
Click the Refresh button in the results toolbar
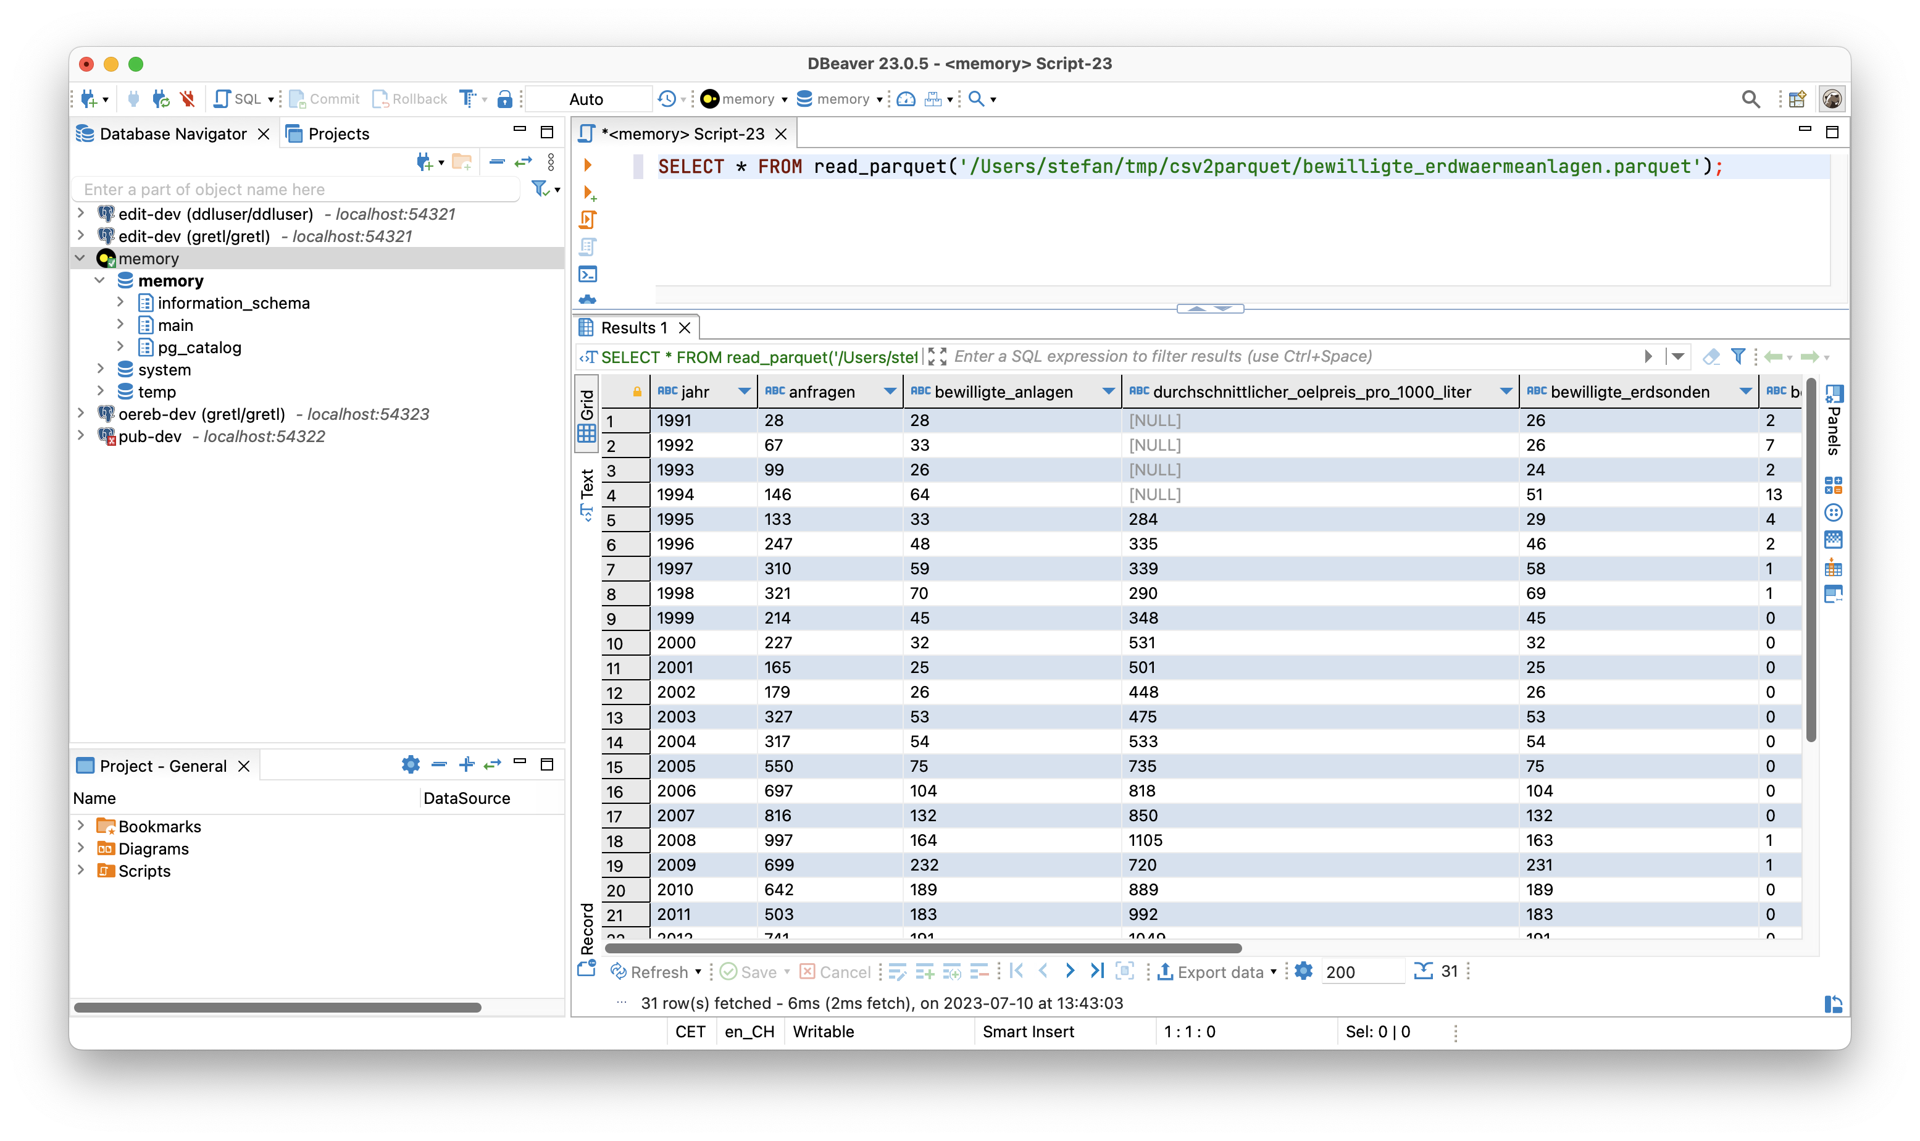click(649, 972)
